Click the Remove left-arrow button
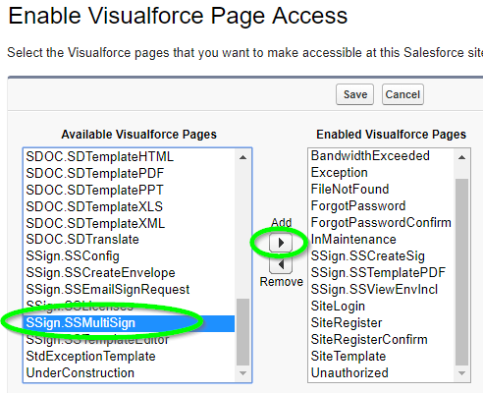Screen dimensions: 483x393 pos(281,264)
